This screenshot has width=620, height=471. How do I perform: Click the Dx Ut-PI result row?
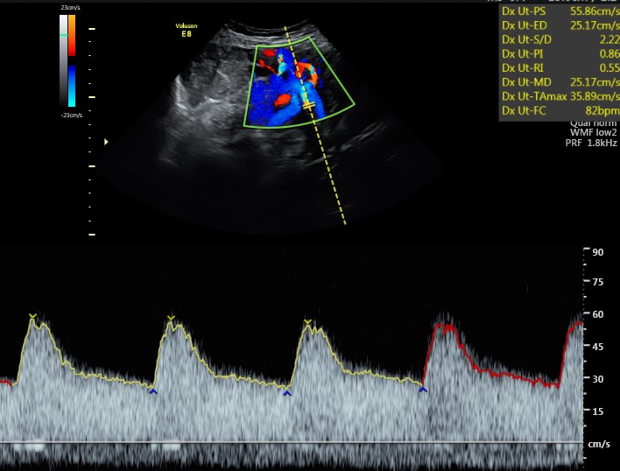click(x=559, y=52)
